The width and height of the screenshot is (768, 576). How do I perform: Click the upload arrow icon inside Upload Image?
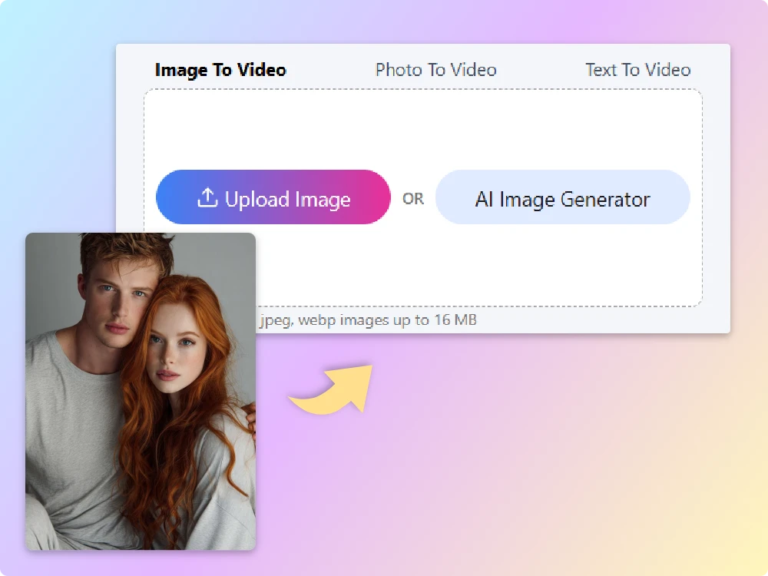pos(207,197)
